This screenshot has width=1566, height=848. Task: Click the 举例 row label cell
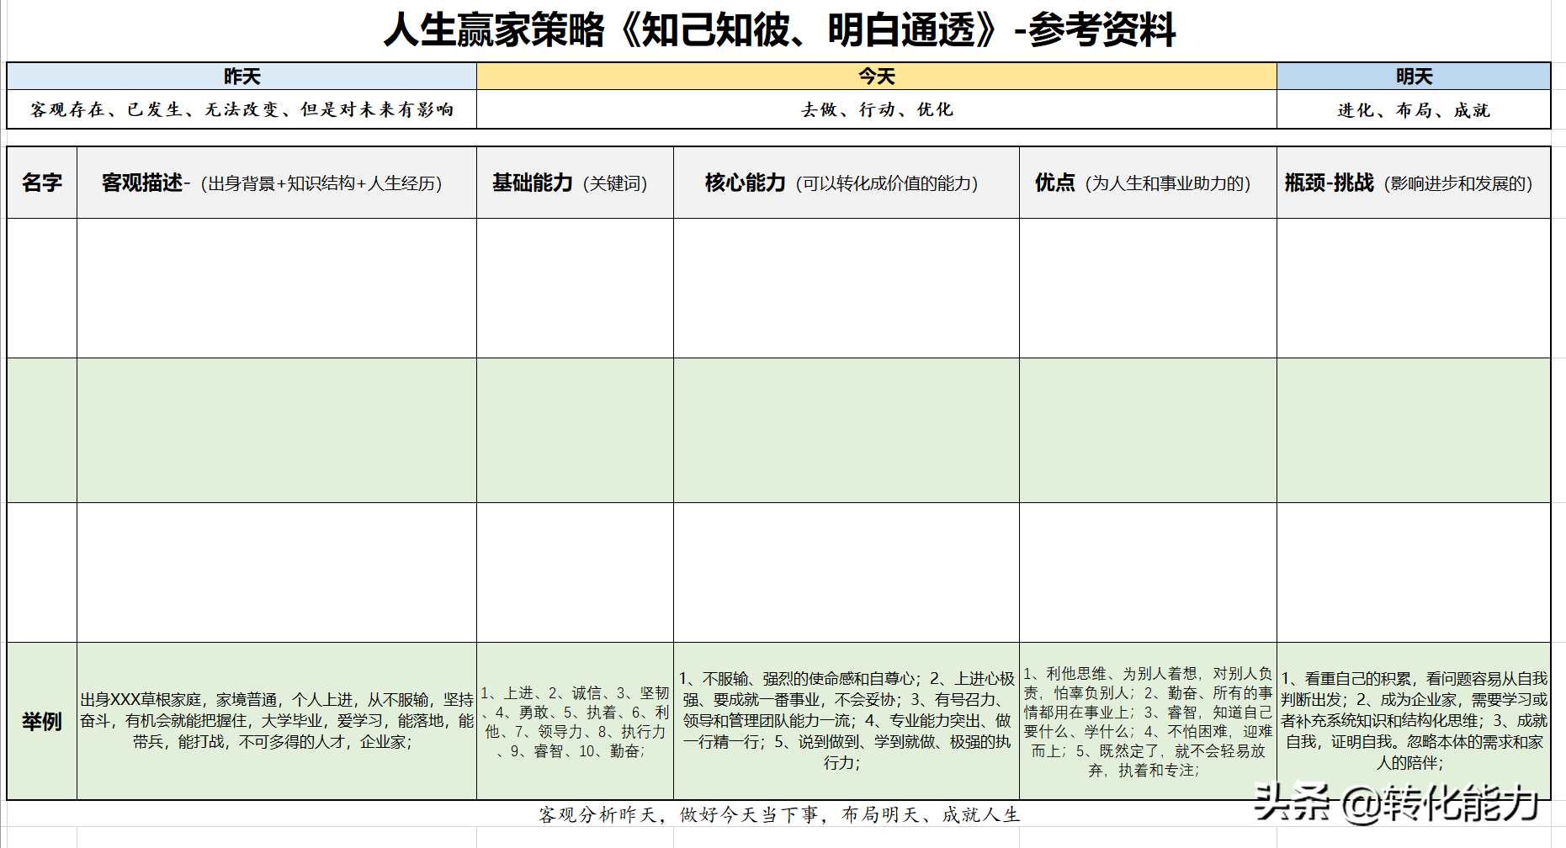click(x=42, y=721)
